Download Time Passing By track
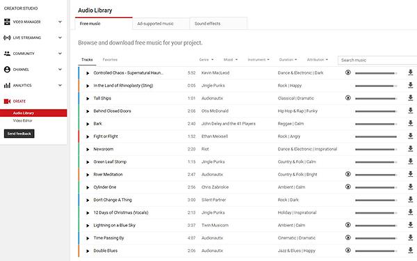Screen dimensions: 417x261 click(410, 237)
